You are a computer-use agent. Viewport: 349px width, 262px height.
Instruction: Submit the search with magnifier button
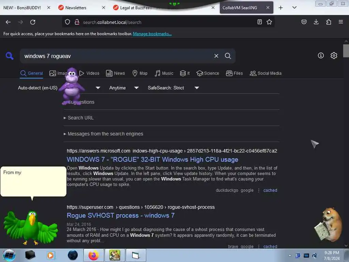click(x=228, y=56)
